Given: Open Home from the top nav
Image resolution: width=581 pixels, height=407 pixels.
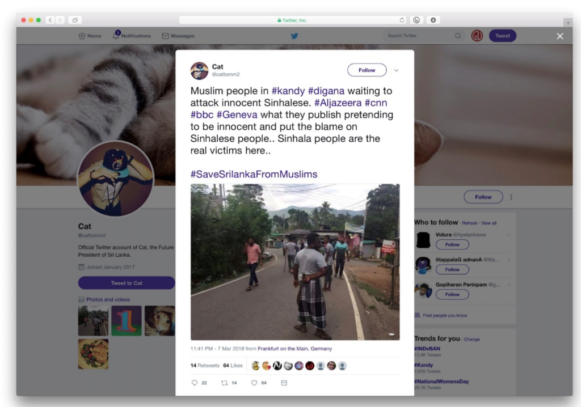Looking at the screenshot, I should pyautogui.click(x=90, y=36).
